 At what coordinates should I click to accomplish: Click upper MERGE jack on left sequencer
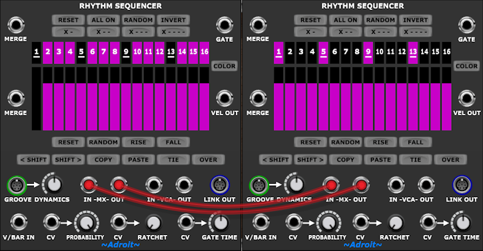point(16,25)
